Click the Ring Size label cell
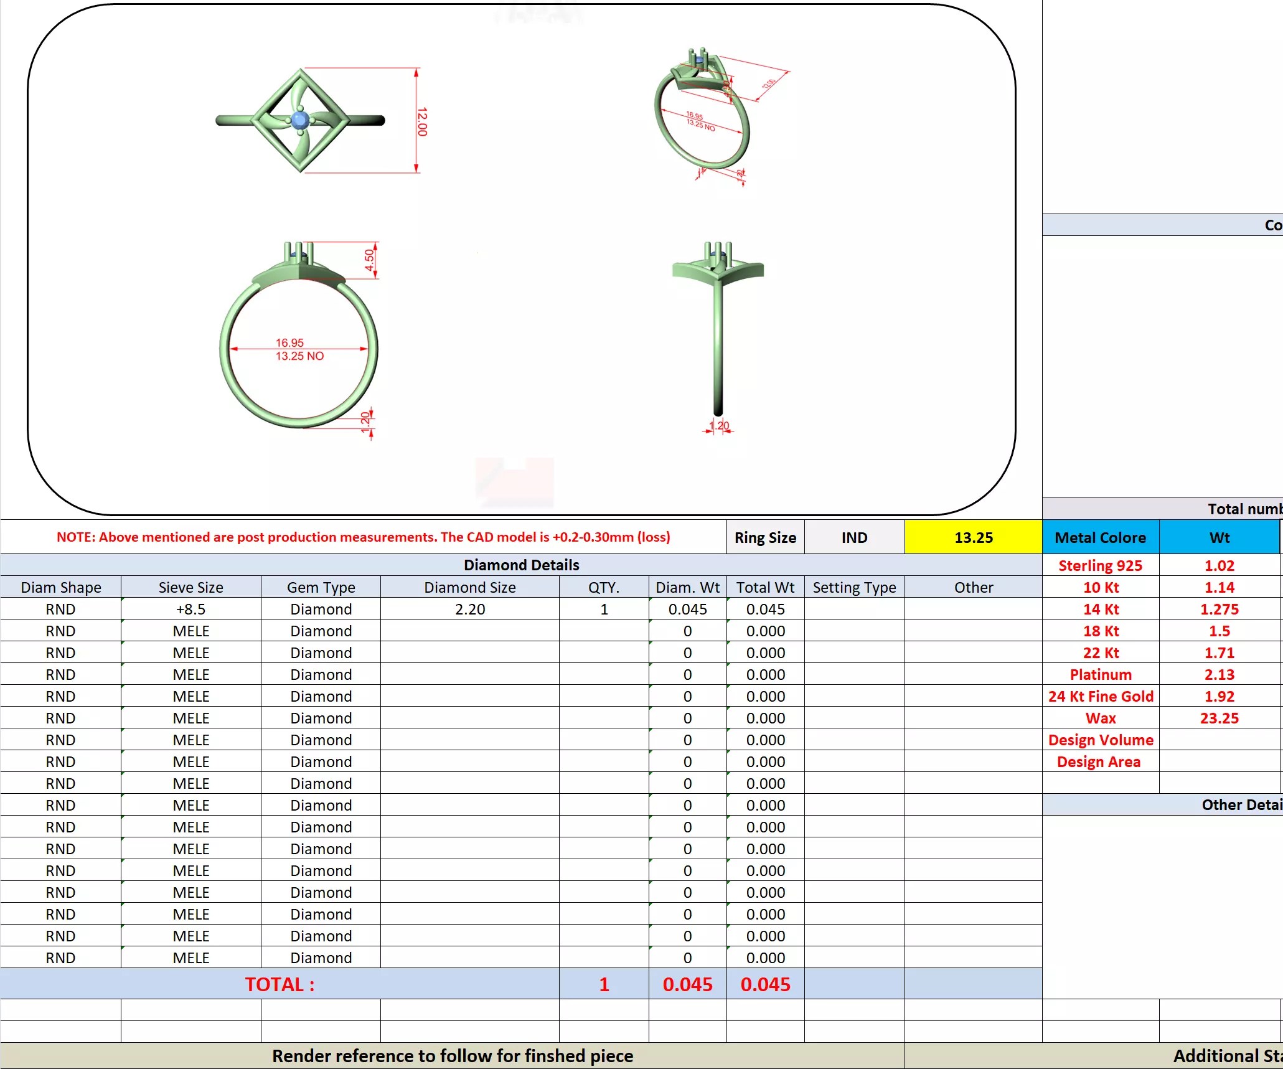The height and width of the screenshot is (1069, 1283). click(765, 537)
